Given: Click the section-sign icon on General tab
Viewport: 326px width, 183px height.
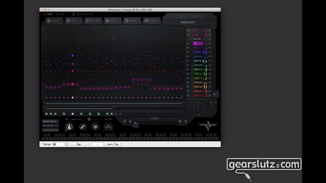Looking at the screenshot, I should 146,21.
